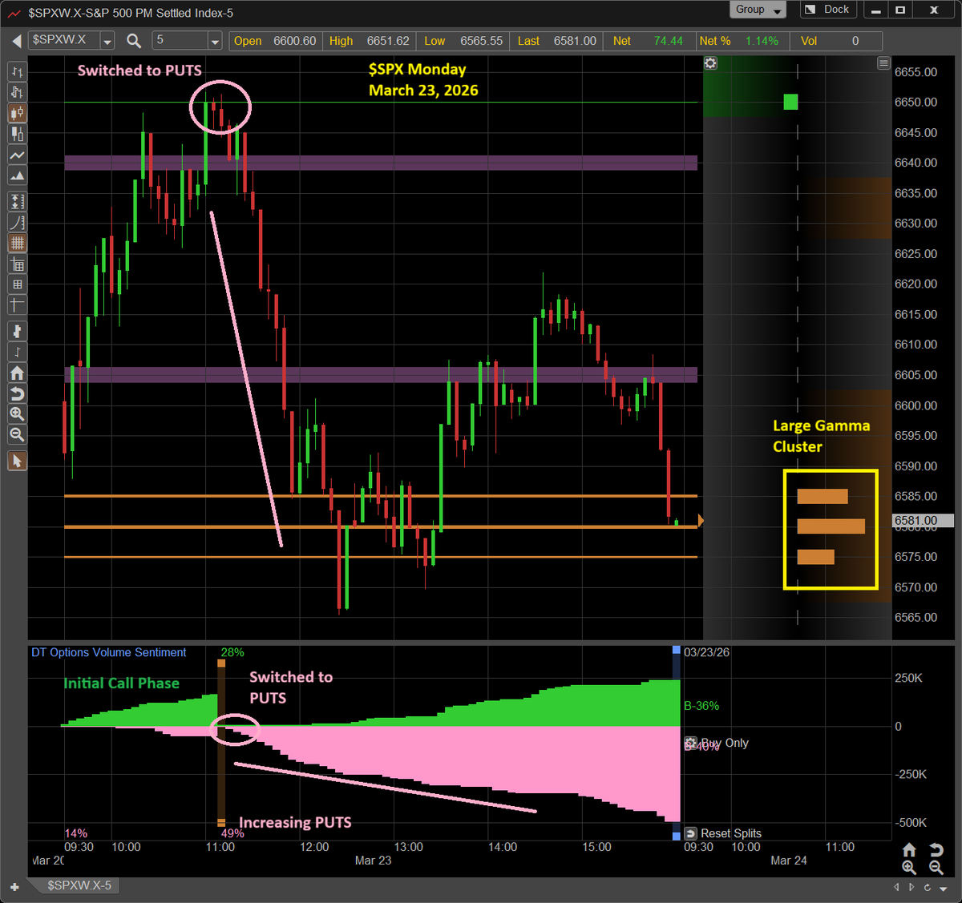Click top blue split handle in sentiment panel
962x903 pixels.
pos(676,650)
